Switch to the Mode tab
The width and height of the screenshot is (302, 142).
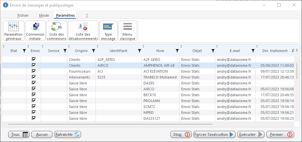[x=44, y=15]
